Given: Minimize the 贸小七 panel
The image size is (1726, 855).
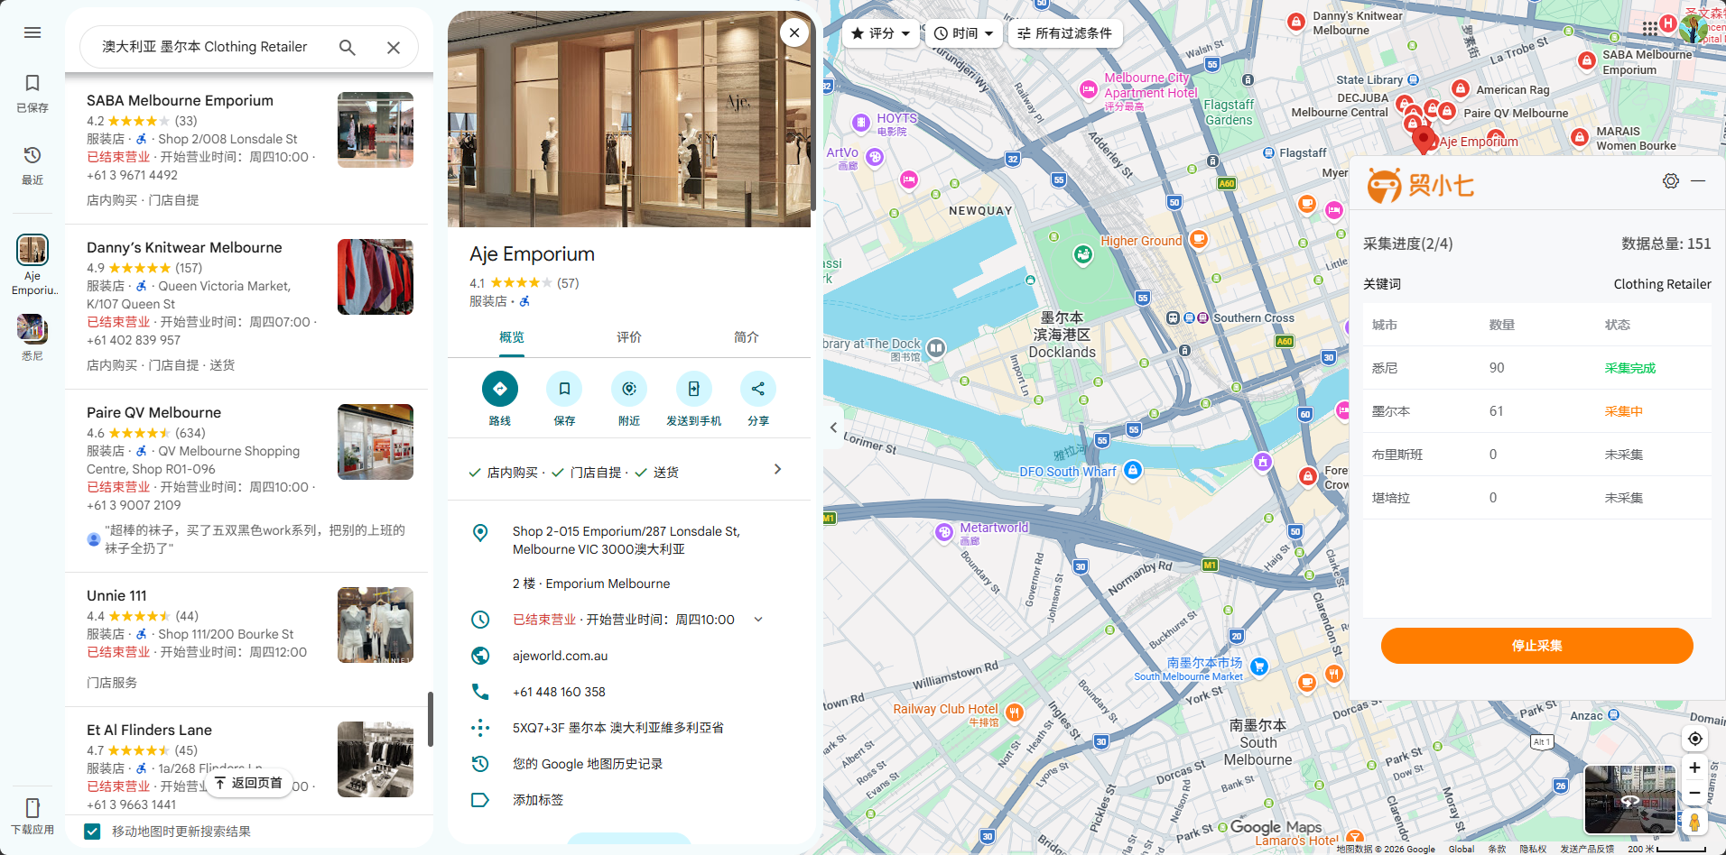Looking at the screenshot, I should pyautogui.click(x=1698, y=181).
